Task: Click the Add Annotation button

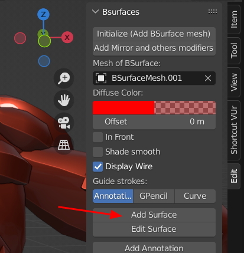Action: click(154, 248)
